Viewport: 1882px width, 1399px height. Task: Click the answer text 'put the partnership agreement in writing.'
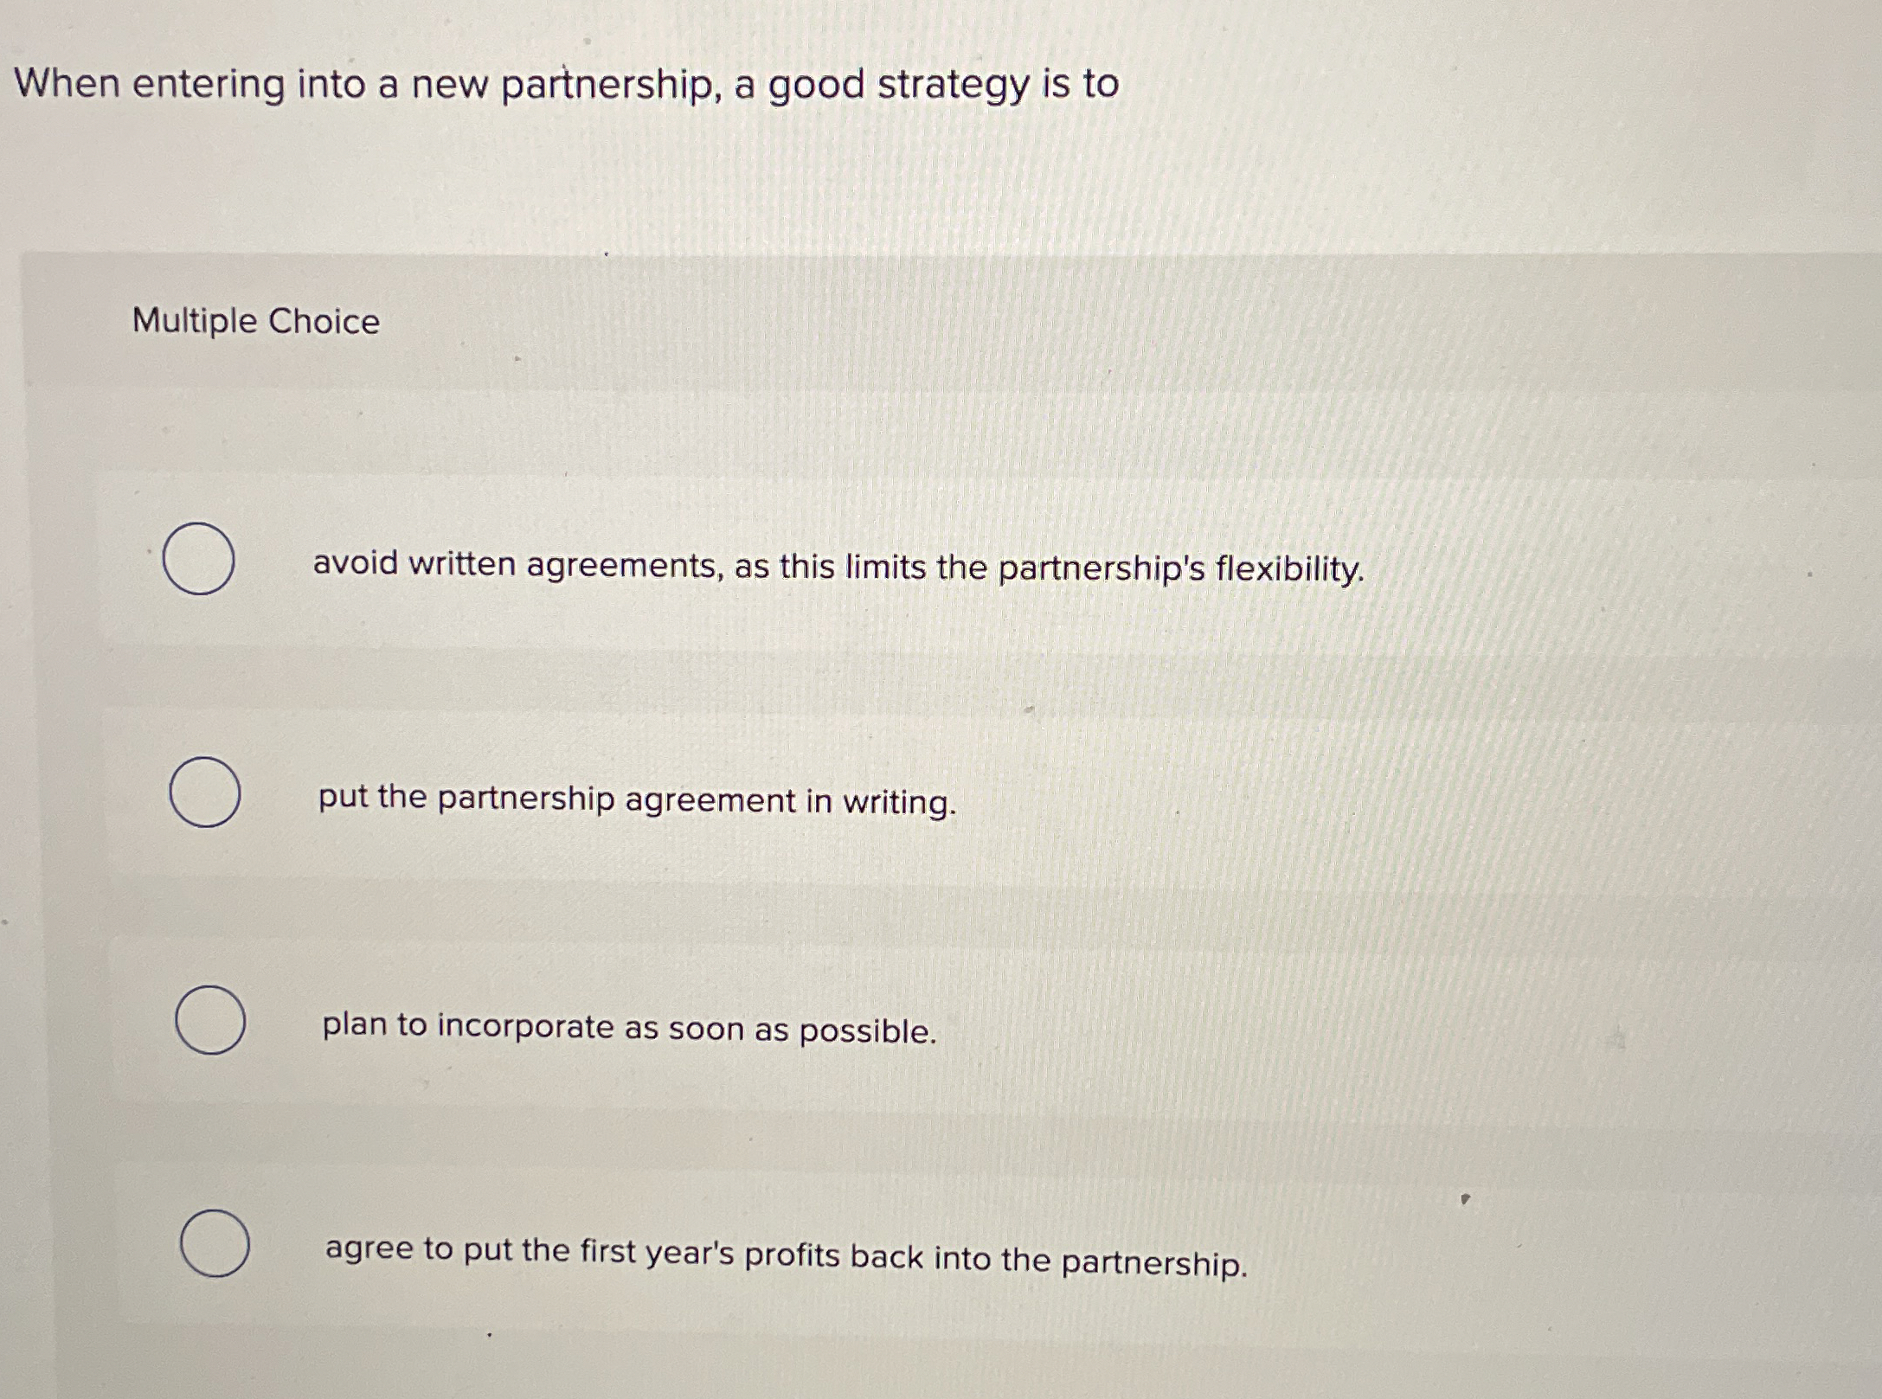point(638,799)
